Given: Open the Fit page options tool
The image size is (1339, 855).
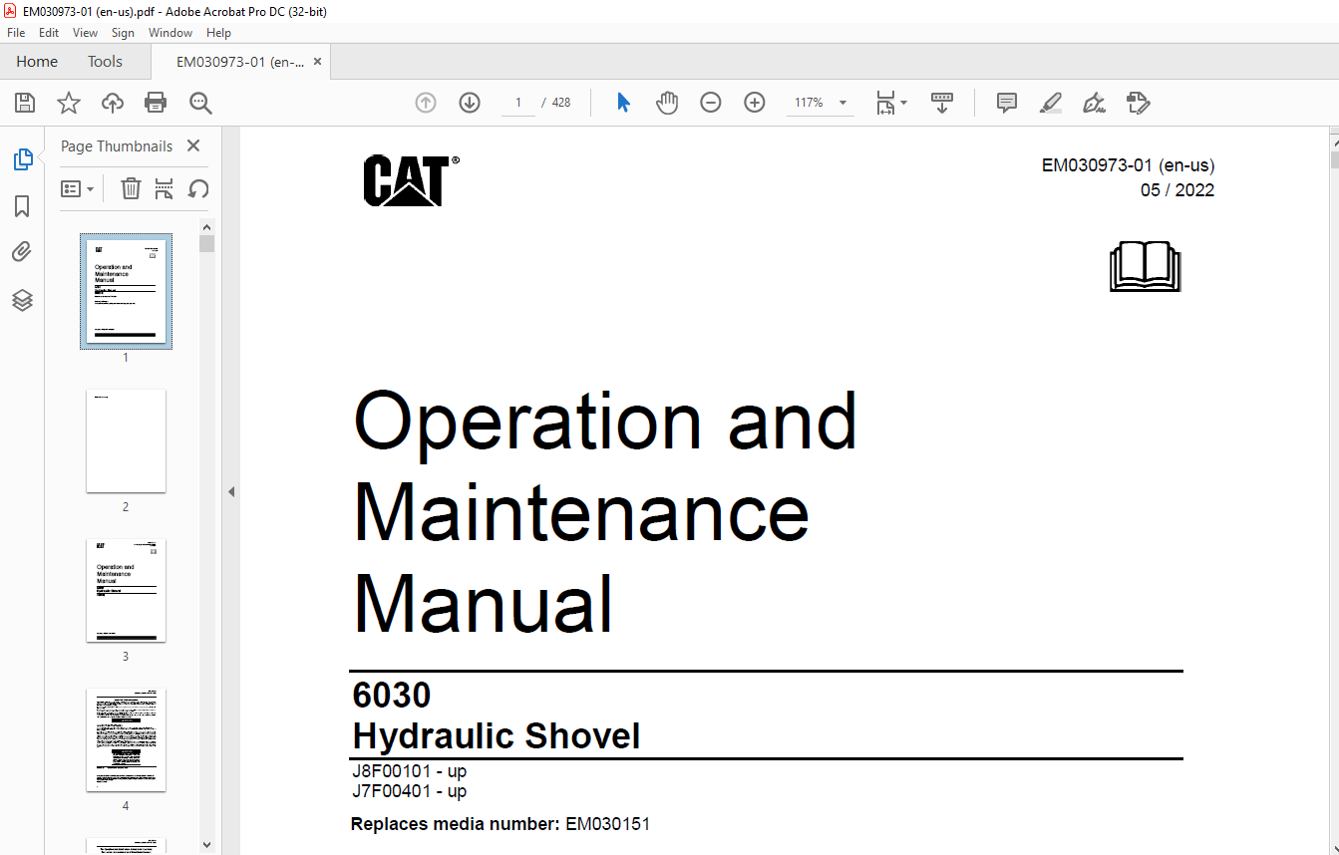Looking at the screenshot, I should [x=890, y=103].
